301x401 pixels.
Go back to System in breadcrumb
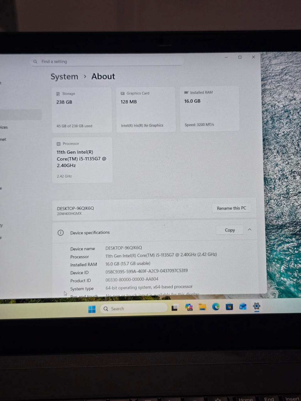(x=64, y=77)
